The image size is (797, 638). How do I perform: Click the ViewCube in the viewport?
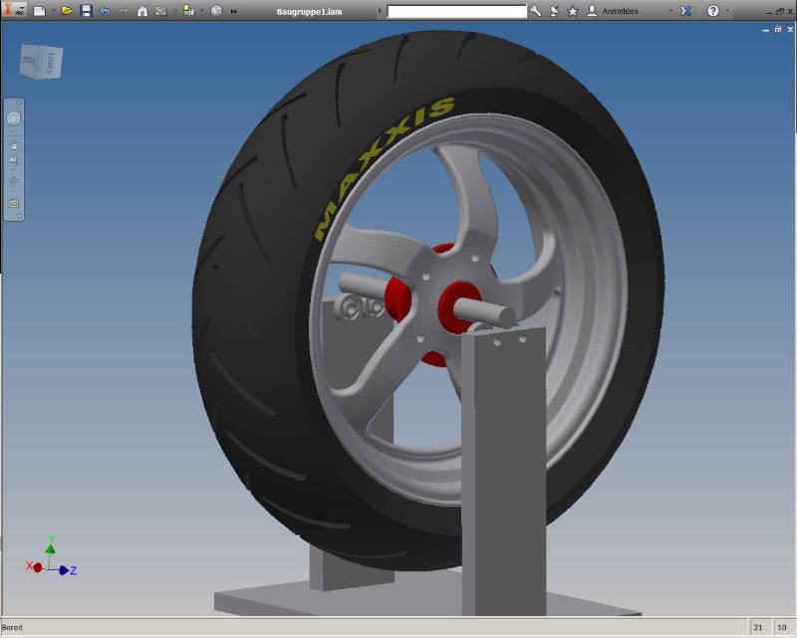coord(41,62)
